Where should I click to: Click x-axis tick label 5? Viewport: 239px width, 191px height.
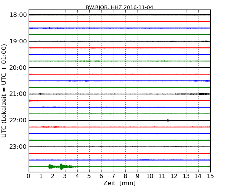89,176
